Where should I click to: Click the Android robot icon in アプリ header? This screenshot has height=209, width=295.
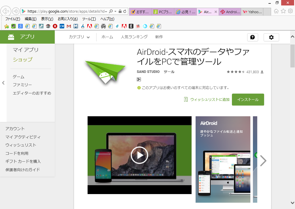click(x=11, y=37)
